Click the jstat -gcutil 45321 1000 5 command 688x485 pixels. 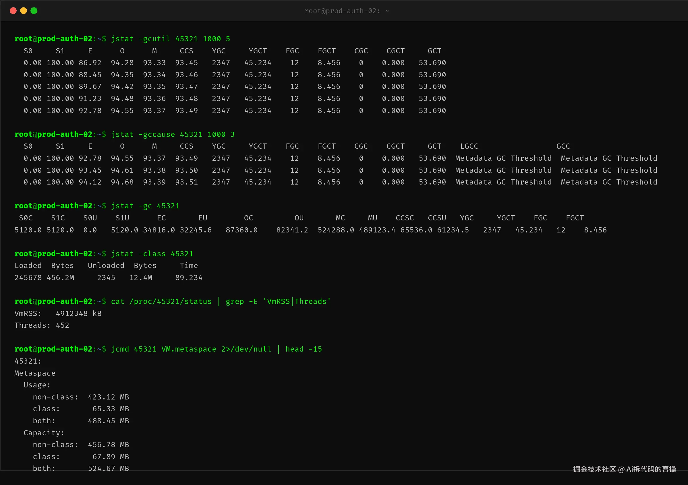point(171,39)
